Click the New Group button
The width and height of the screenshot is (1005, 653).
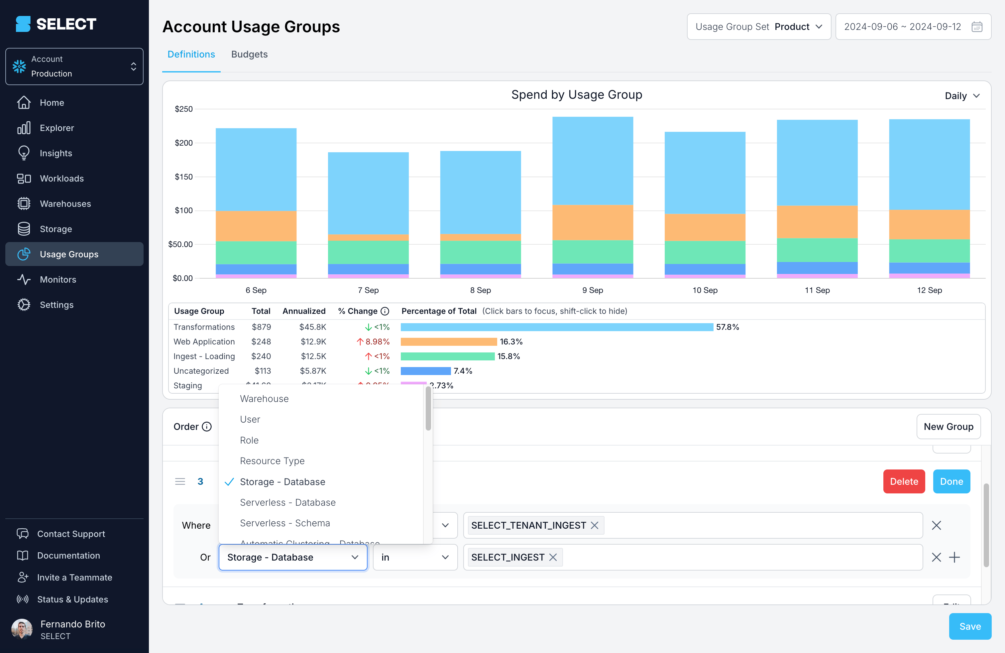tap(948, 427)
